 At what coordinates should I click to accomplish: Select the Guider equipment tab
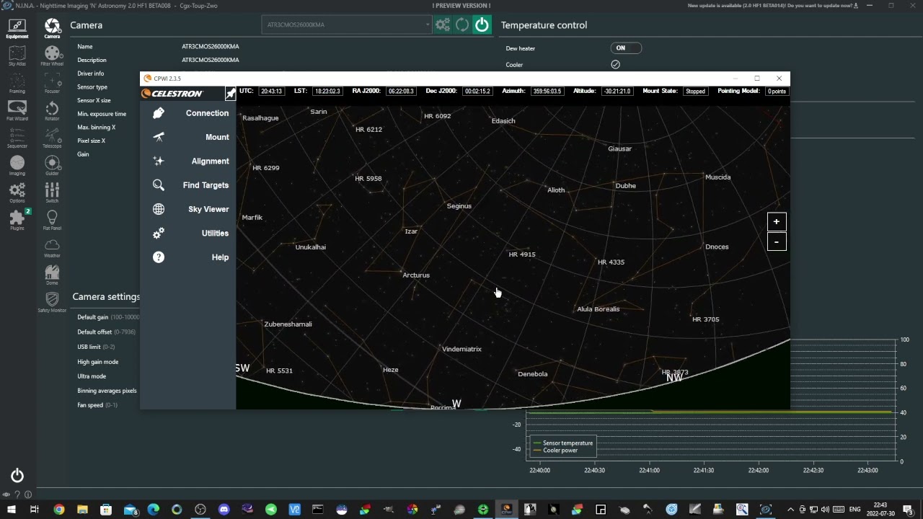[x=52, y=166]
